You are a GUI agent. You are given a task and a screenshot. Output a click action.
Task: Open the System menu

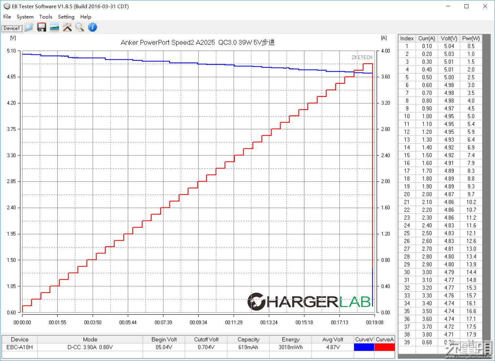coord(25,17)
